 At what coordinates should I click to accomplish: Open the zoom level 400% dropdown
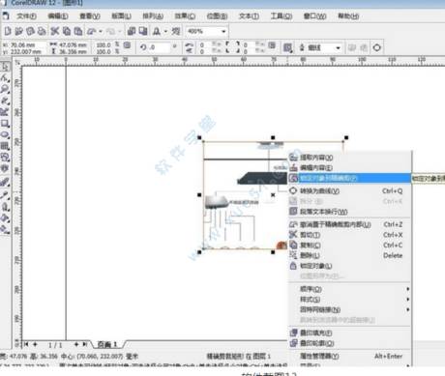tap(223, 32)
